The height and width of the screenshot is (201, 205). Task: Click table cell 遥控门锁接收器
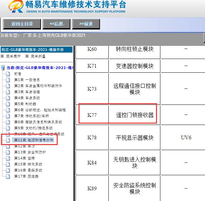[135, 115]
